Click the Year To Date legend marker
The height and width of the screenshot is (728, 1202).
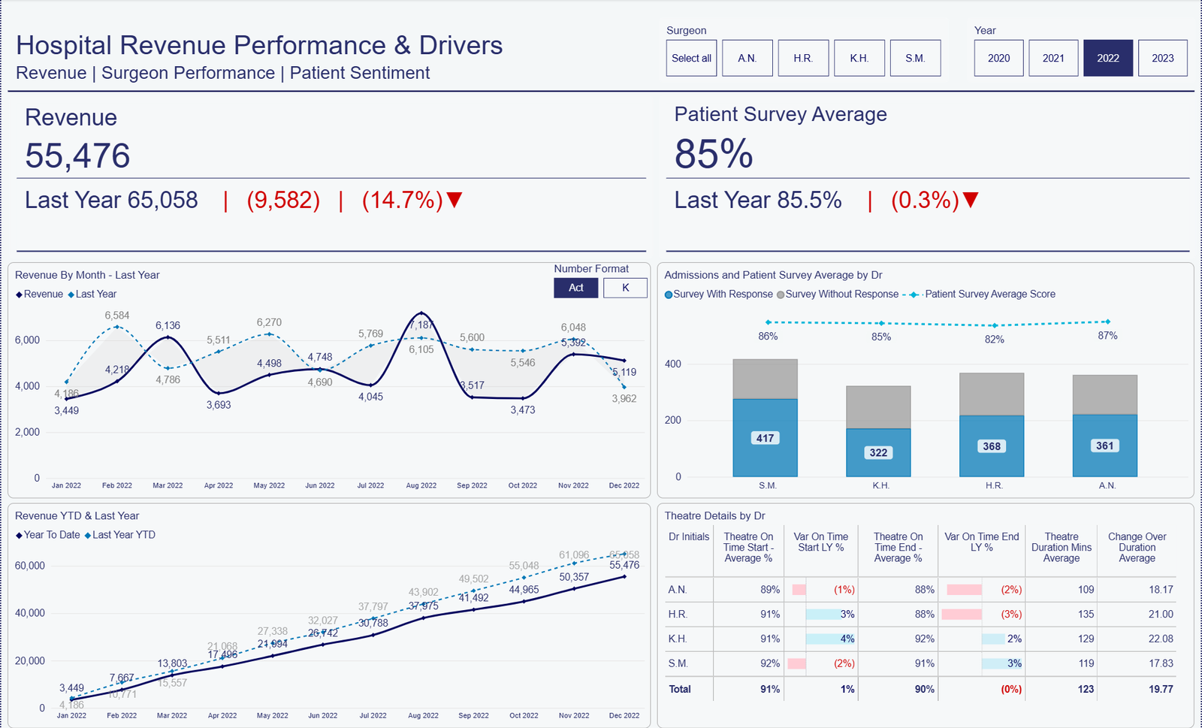[20, 535]
